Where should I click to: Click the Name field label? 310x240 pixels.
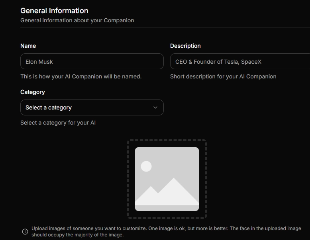coord(28,46)
